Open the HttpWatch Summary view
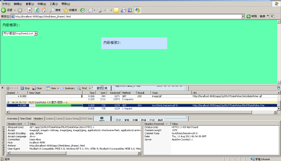 pyautogui.click(x=67, y=88)
